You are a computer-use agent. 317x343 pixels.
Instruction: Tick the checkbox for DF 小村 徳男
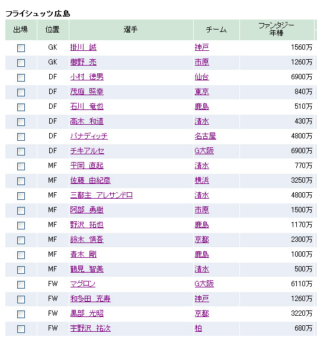[x=21, y=77]
